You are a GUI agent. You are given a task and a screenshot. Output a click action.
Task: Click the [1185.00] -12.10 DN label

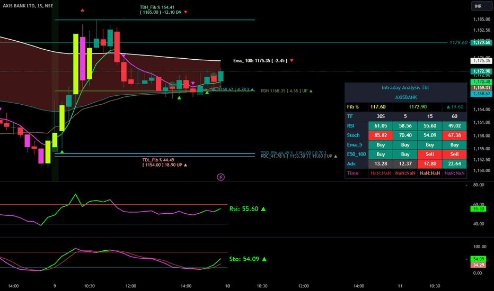point(163,12)
